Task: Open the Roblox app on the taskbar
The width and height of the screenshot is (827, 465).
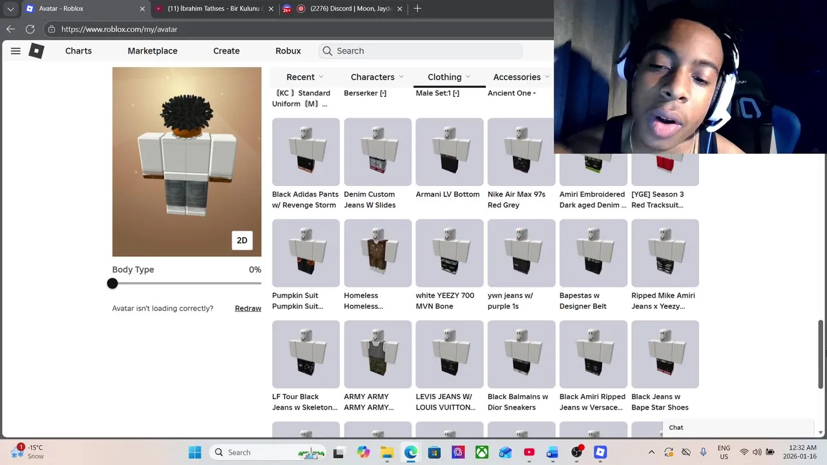Action: click(x=600, y=452)
